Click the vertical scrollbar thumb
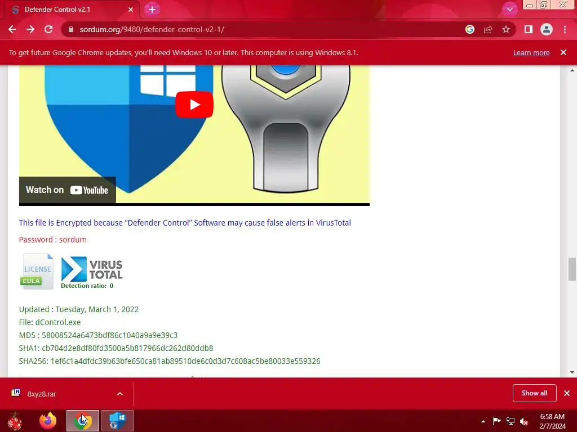 pos(572,269)
